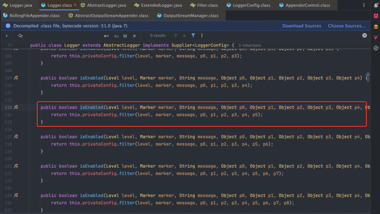
Task: Click the Choose Sources... link
Action: click(347, 26)
